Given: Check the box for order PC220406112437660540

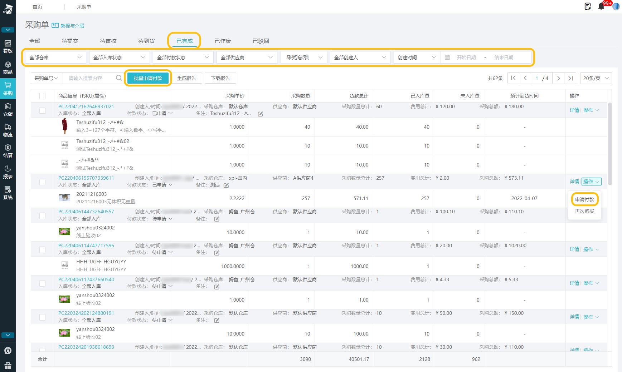Looking at the screenshot, I should pyautogui.click(x=42, y=283).
